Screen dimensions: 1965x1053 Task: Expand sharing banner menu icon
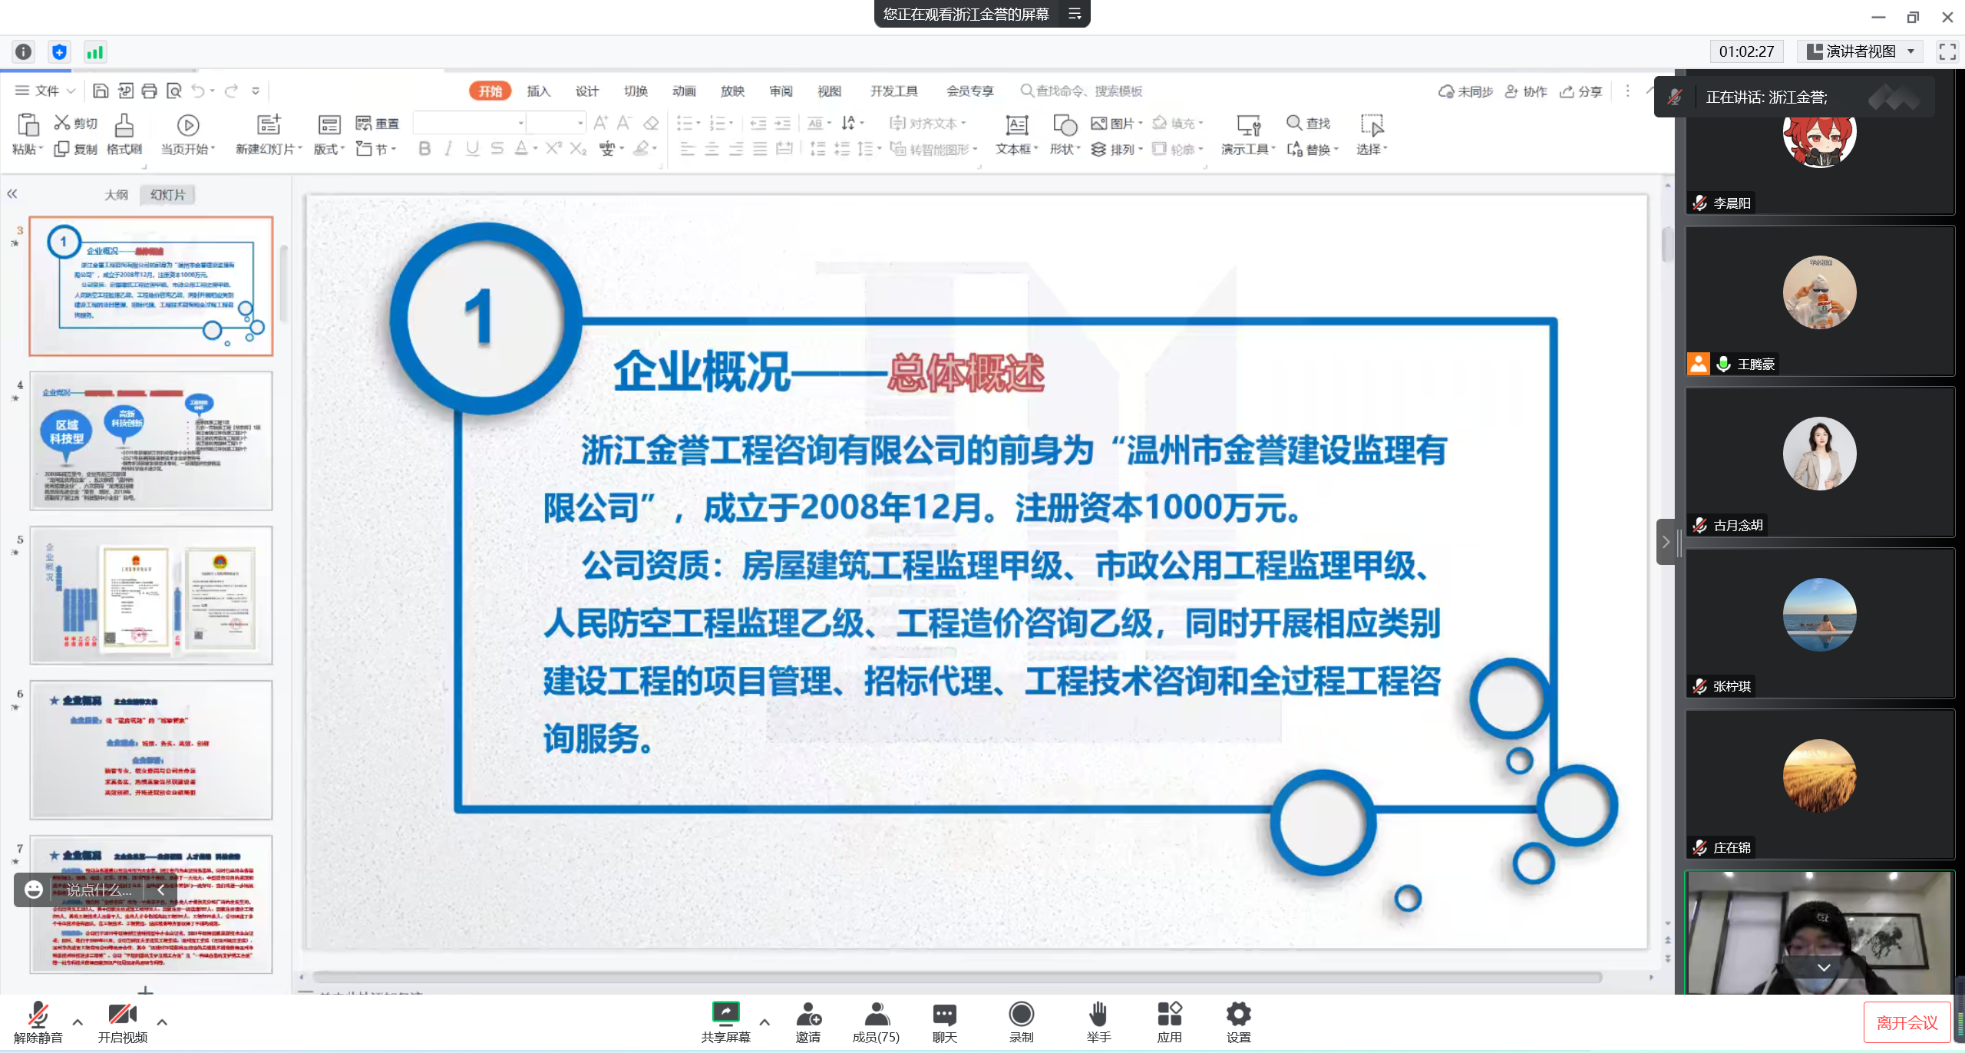(x=1075, y=14)
